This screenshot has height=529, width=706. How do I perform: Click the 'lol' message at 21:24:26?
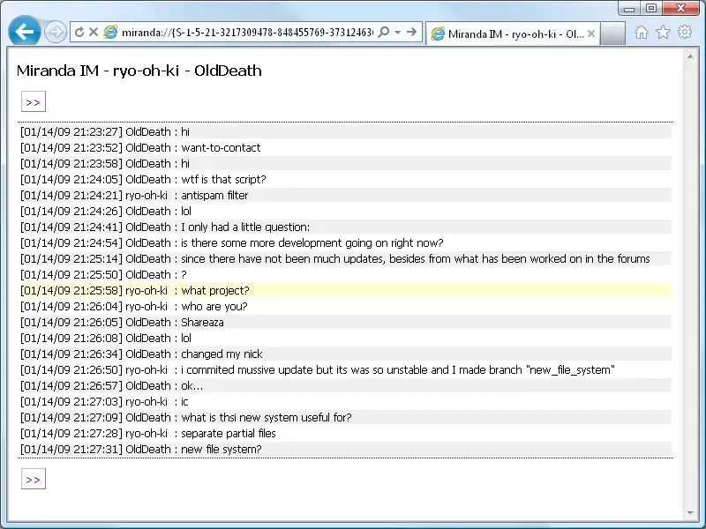[x=186, y=212]
